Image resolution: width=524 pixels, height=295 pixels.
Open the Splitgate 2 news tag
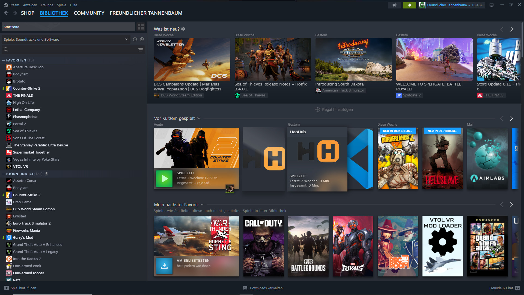(x=409, y=95)
